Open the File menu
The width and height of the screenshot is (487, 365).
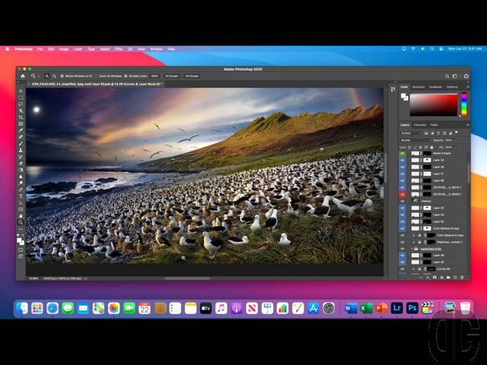tap(40, 49)
